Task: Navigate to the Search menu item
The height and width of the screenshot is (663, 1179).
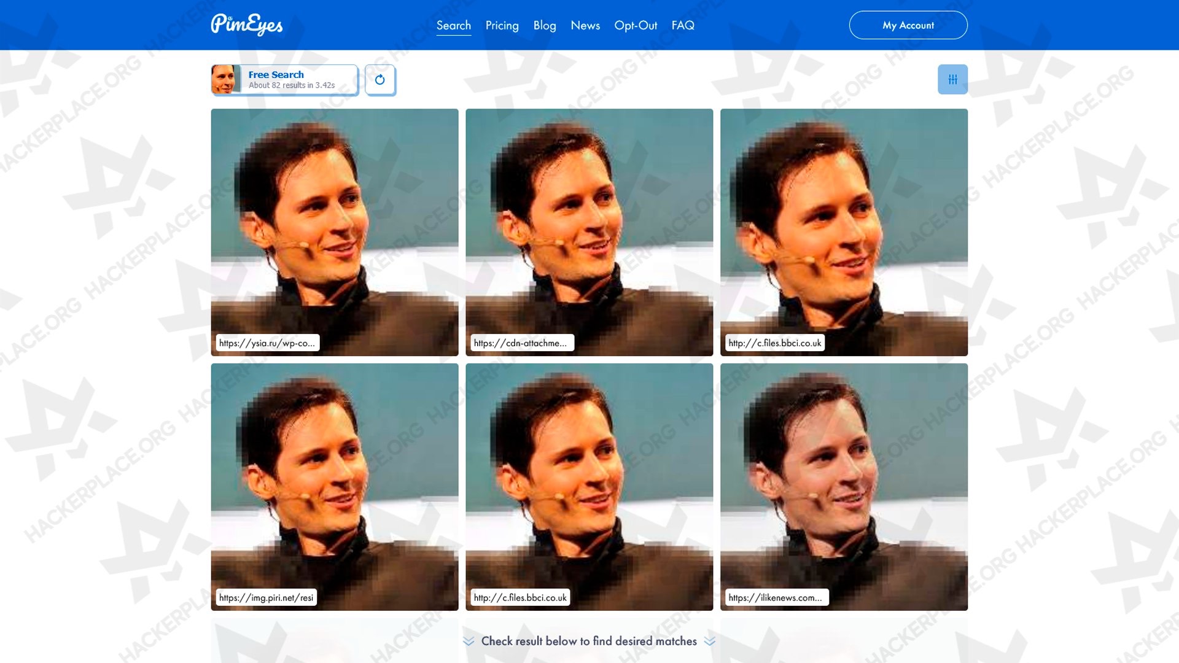Action: tap(453, 25)
